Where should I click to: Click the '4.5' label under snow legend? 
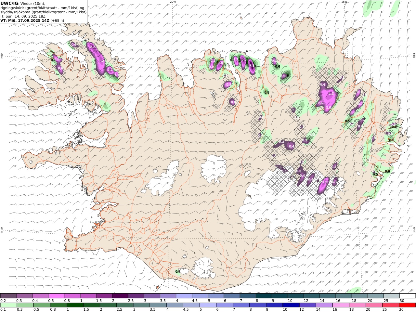[195, 301]
